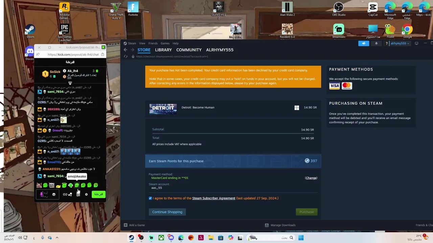Click the Detroit: Become Human game thumbnail
The width and height of the screenshot is (433, 243).
[163, 109]
